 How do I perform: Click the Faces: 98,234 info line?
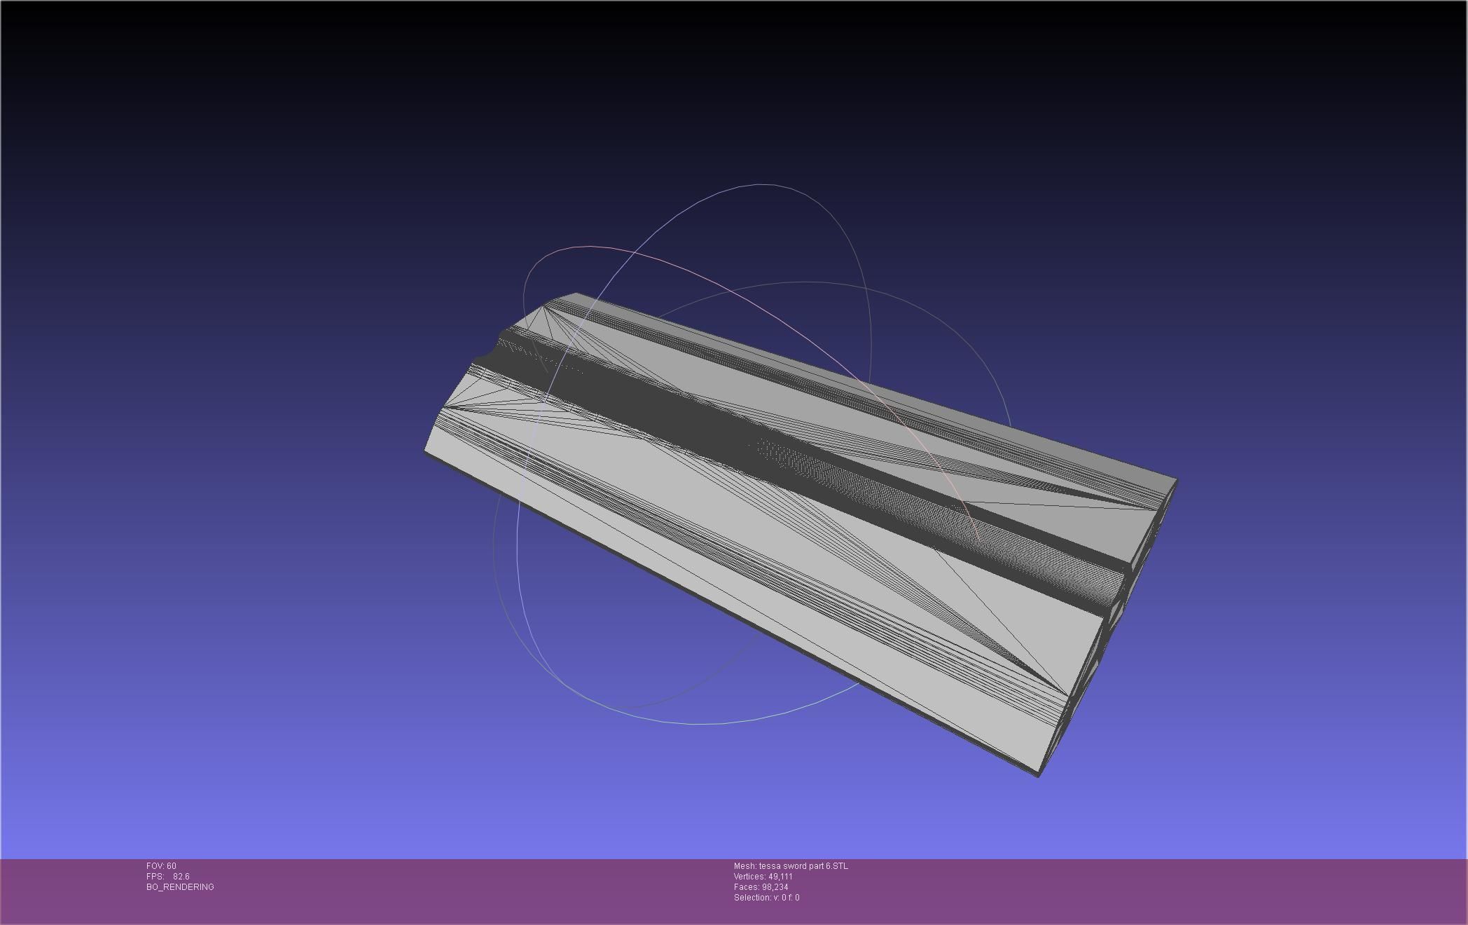pyautogui.click(x=761, y=887)
